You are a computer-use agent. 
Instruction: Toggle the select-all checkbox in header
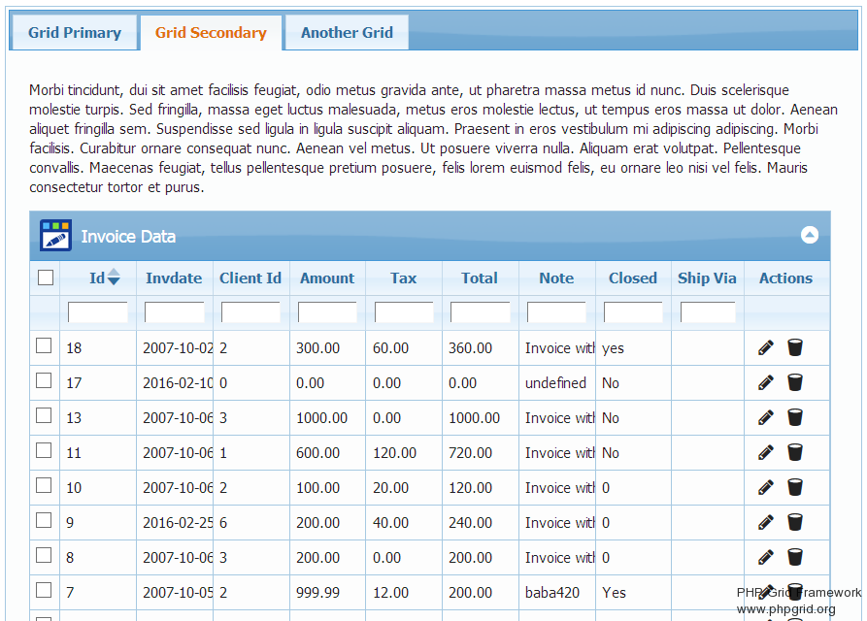(45, 278)
